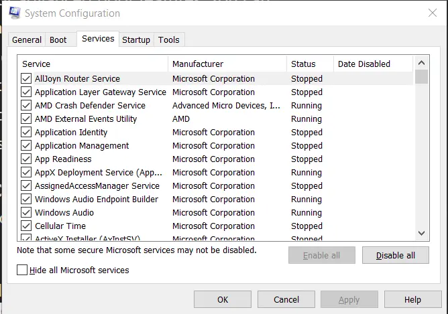The height and width of the screenshot is (314, 448).
Task: Open Help for System Configuration
Action: pos(412,299)
